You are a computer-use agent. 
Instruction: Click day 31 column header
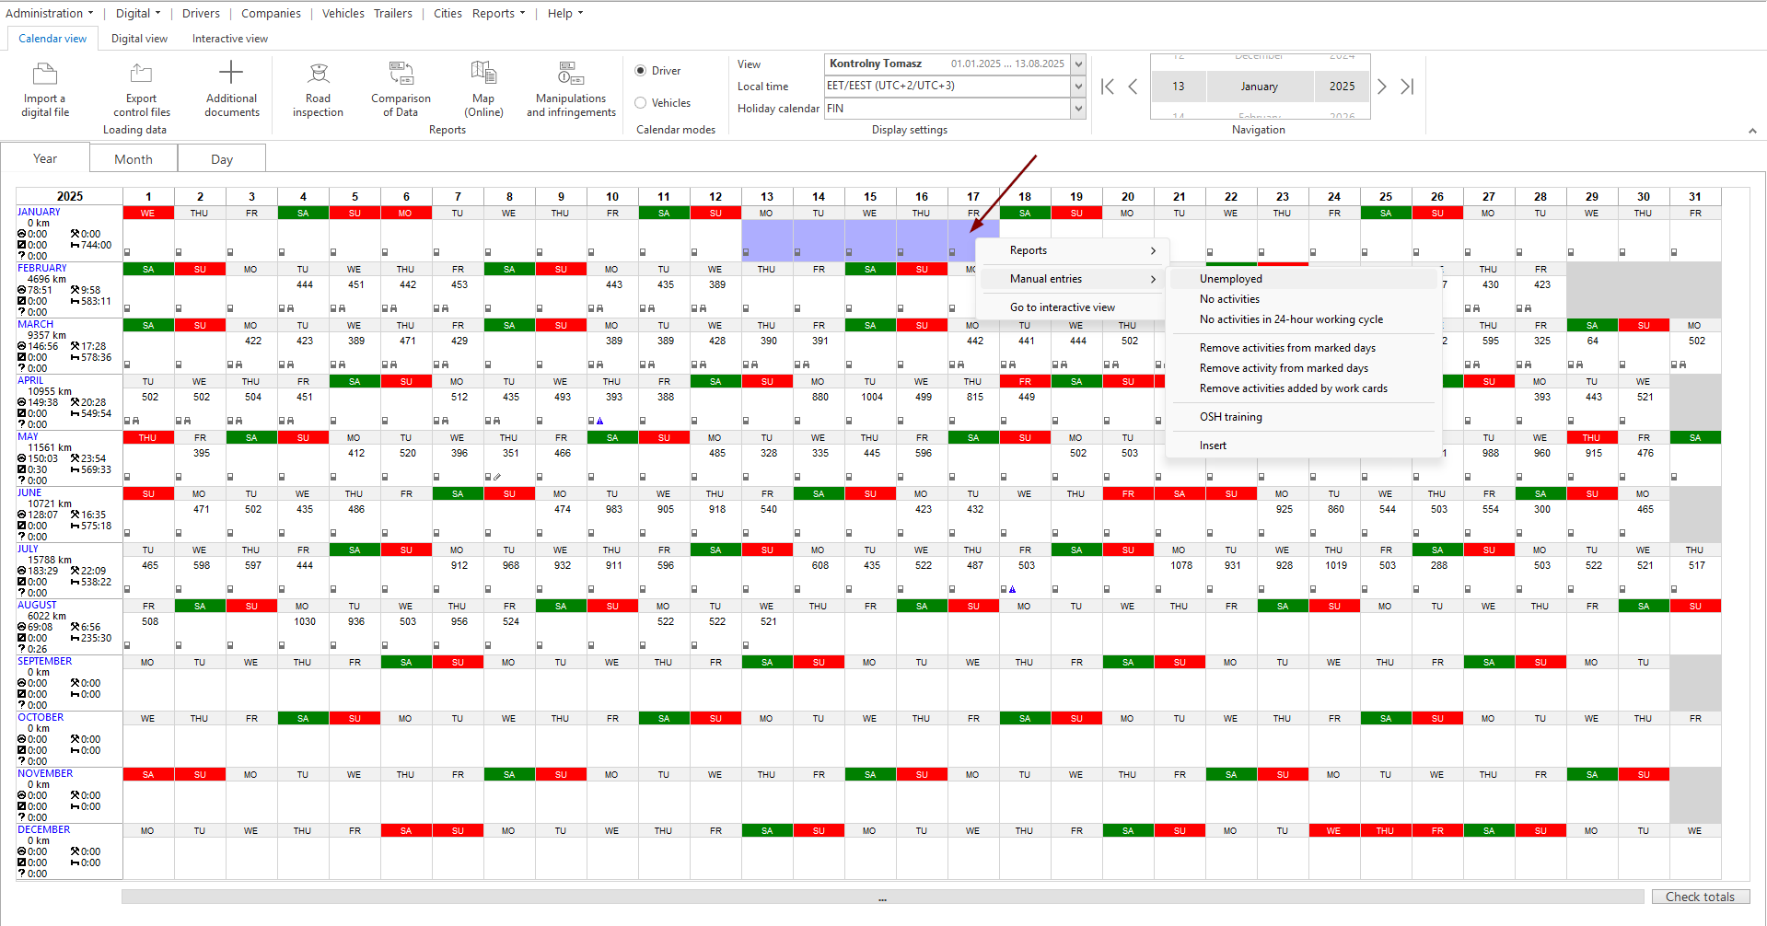pos(1695,197)
